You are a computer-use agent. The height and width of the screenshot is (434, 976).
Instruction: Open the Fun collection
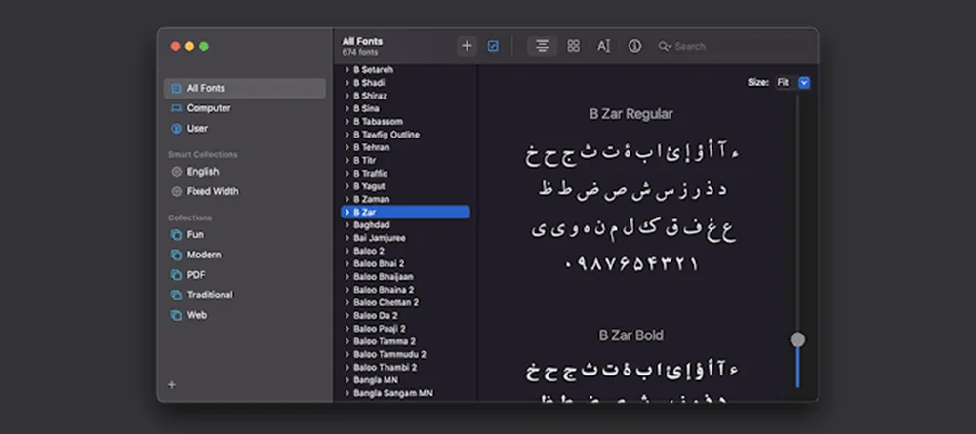pos(245,235)
